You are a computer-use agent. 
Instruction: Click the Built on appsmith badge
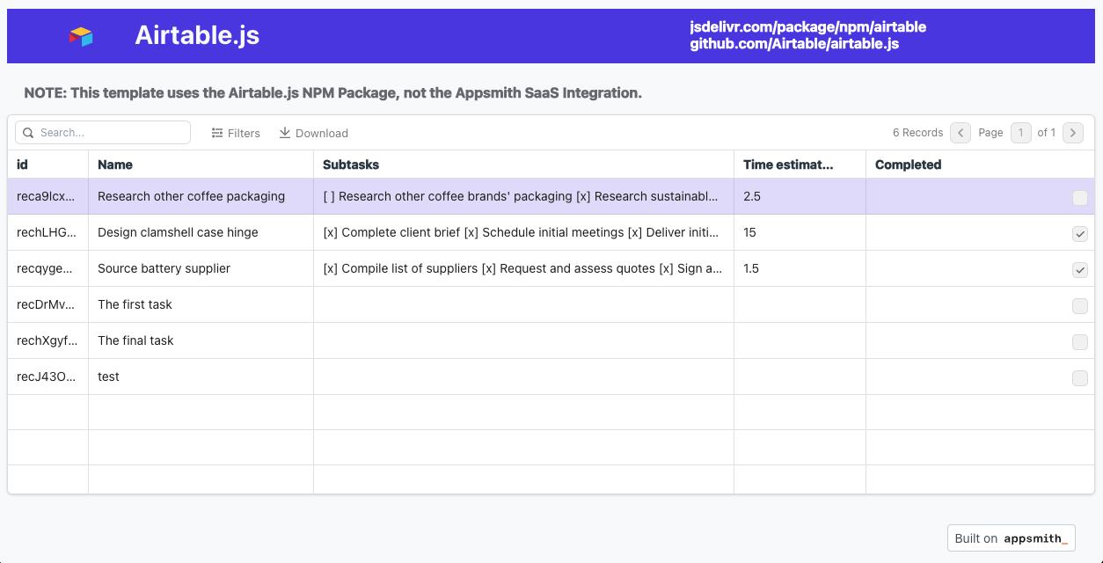[x=1011, y=538]
